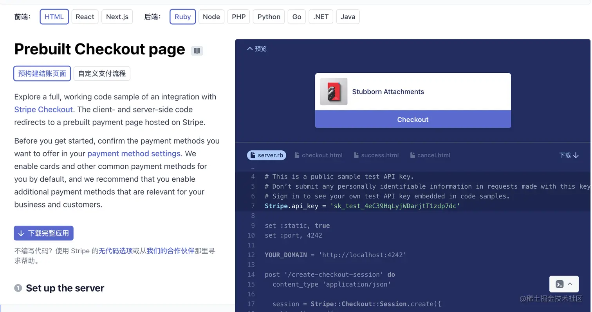Switch backend to Go
The width and height of the screenshot is (592, 312).
point(297,17)
